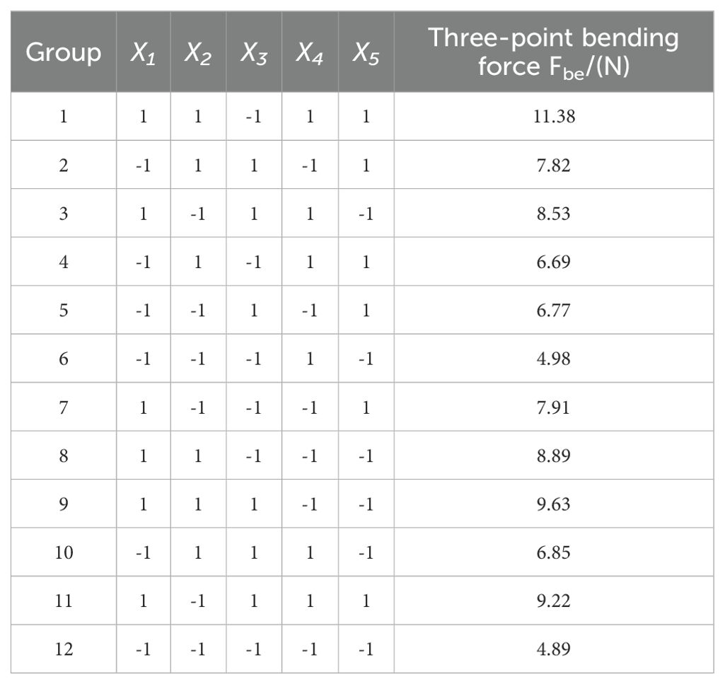Click the force value 4.98
The image size is (725, 684).
pos(554,359)
